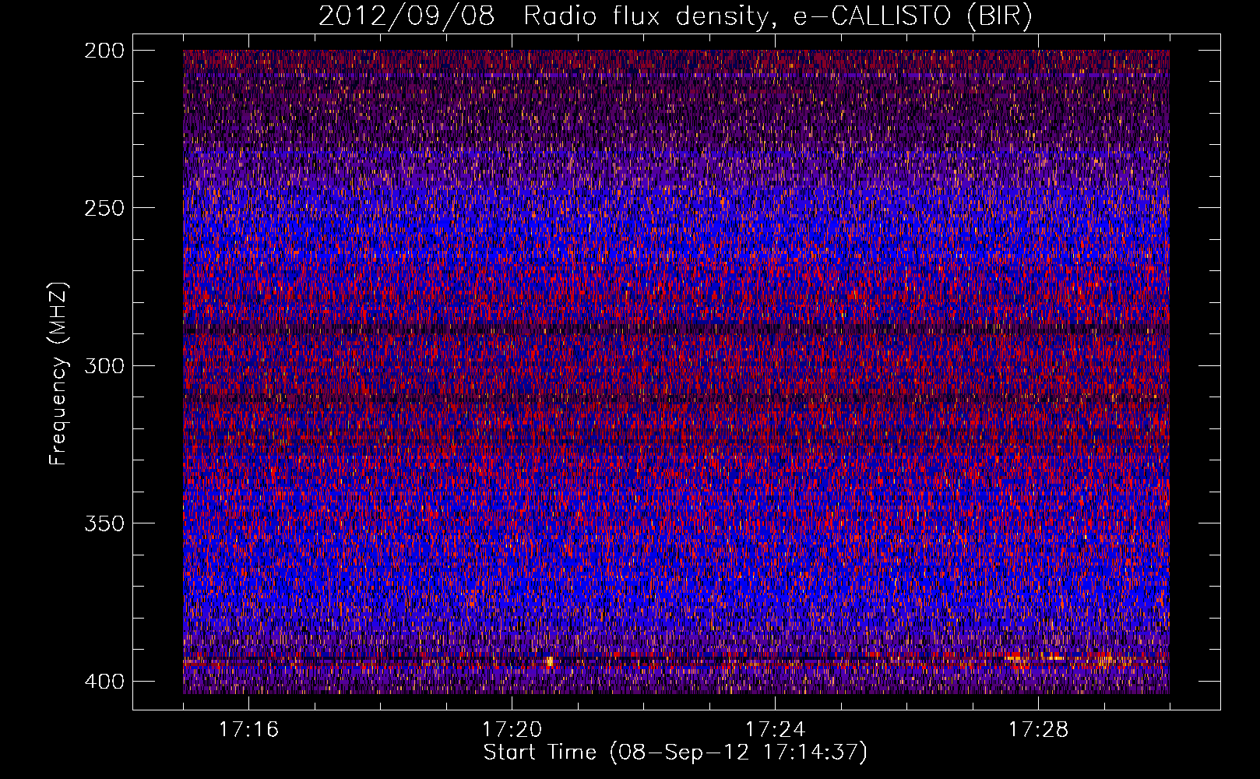Click the 300 frequency tick label

pyautogui.click(x=104, y=365)
